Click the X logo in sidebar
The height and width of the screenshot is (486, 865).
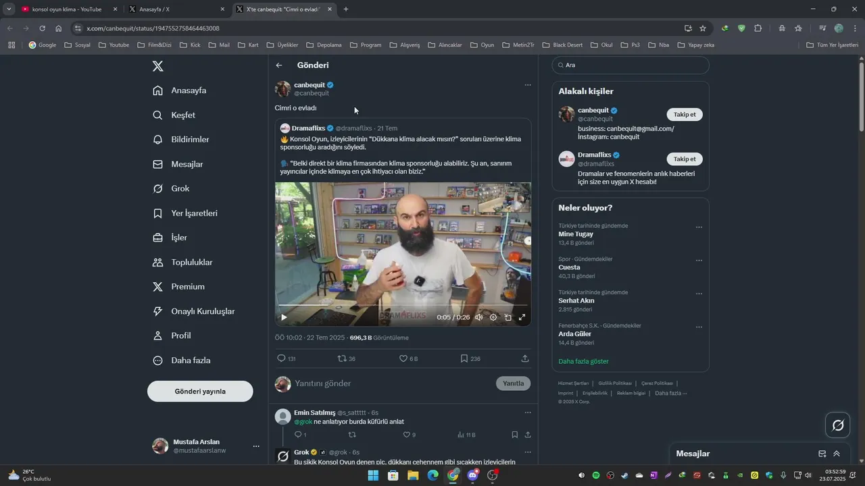point(157,66)
